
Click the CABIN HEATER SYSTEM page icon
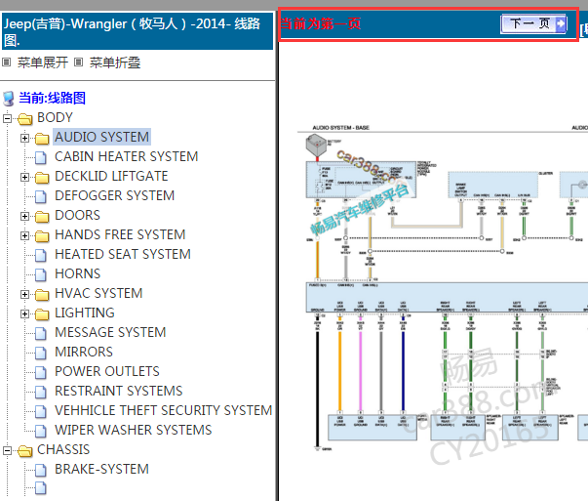[41, 158]
